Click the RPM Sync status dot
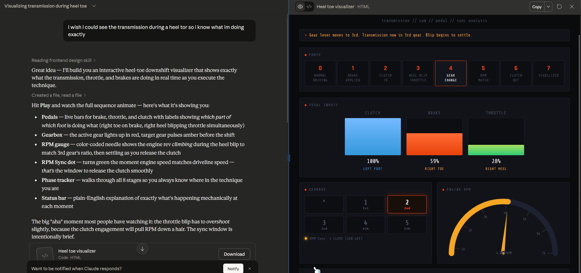The image size is (581, 273). click(306, 238)
